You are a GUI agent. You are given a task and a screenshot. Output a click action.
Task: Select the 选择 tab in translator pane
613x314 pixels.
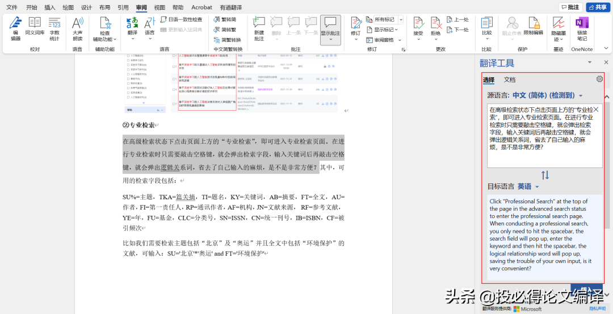click(489, 79)
